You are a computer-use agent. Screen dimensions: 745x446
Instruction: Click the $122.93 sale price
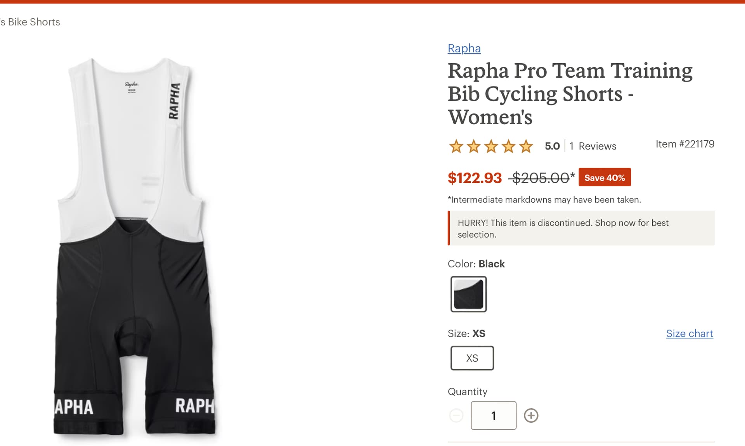pos(475,178)
